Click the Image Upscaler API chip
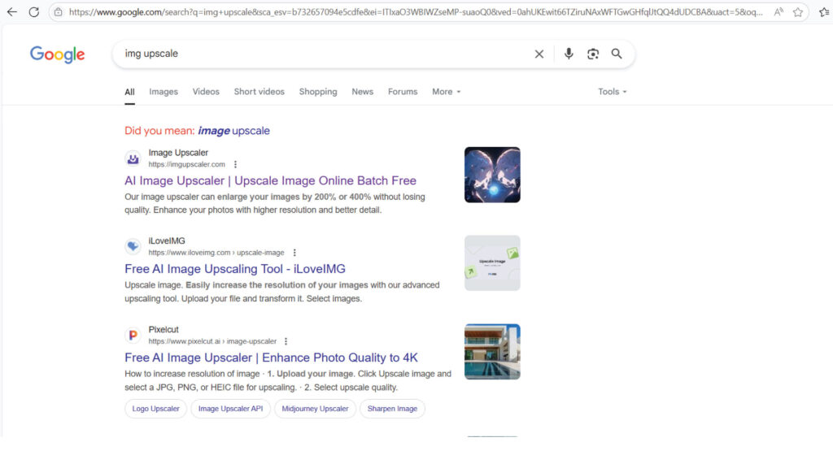This screenshot has width=833, height=468. pyautogui.click(x=230, y=409)
